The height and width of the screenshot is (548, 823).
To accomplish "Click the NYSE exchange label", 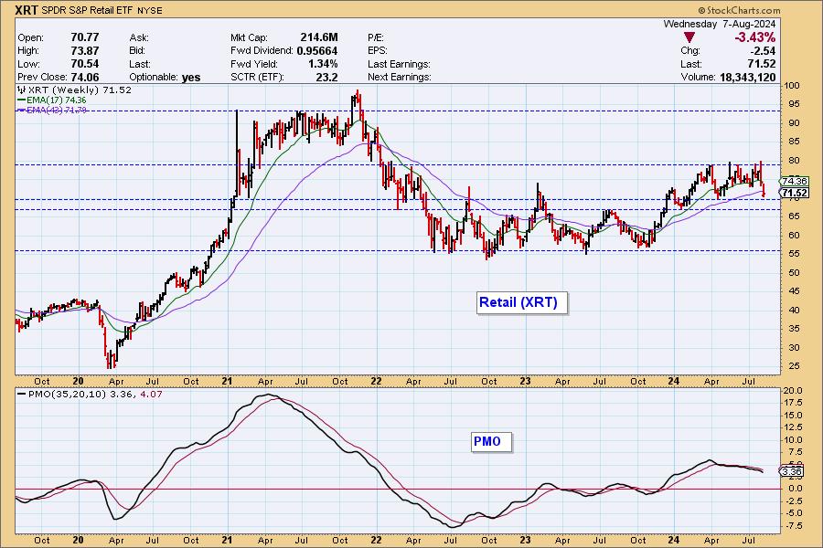I will pyautogui.click(x=150, y=10).
